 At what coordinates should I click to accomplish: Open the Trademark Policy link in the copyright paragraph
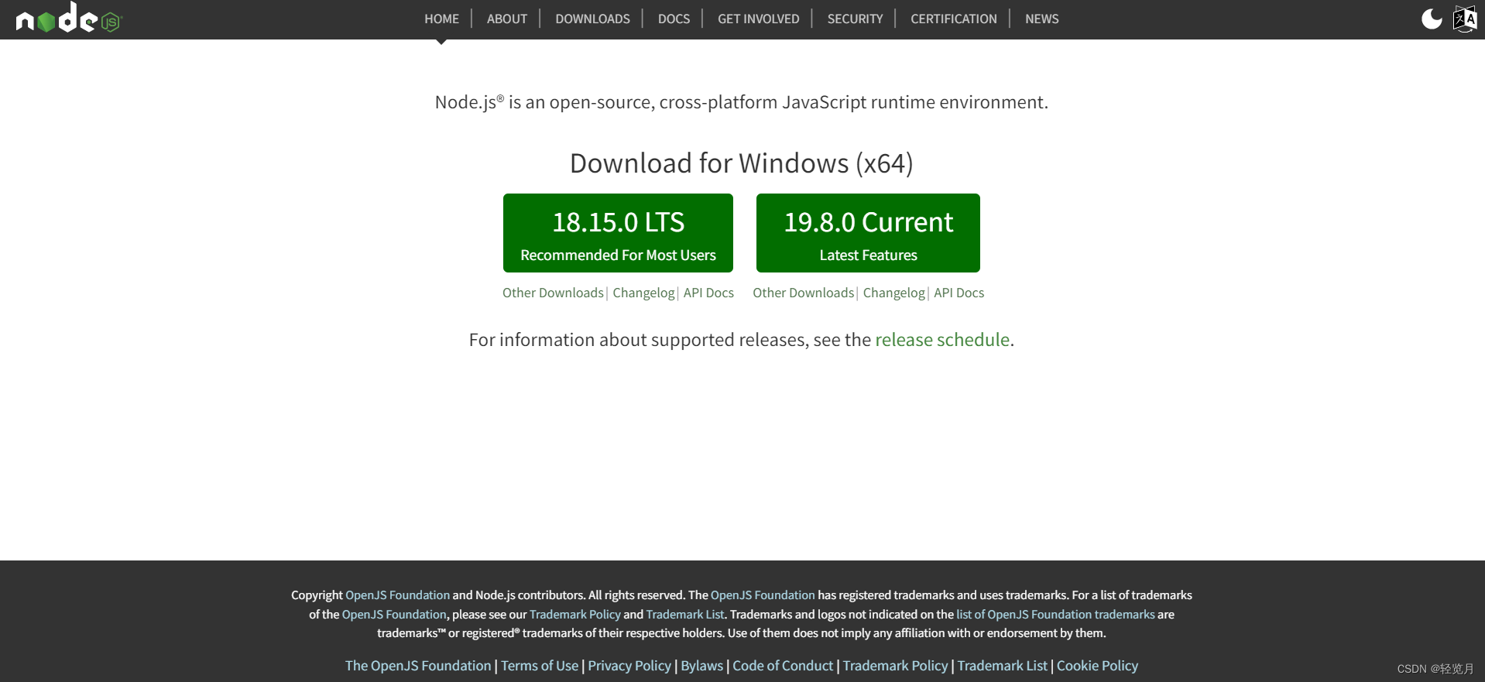pyautogui.click(x=575, y=615)
